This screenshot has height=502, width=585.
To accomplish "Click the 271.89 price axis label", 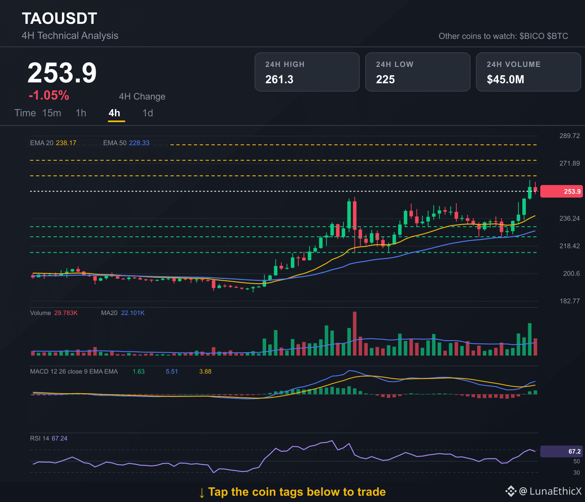I will coord(570,164).
